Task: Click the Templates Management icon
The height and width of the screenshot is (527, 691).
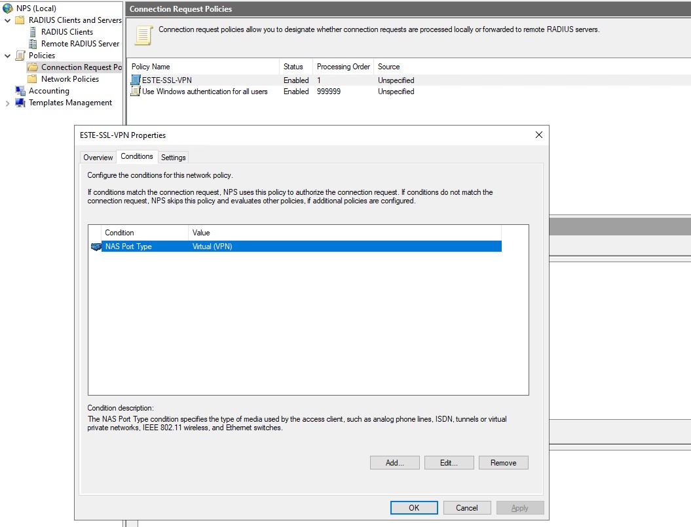Action: (20, 103)
